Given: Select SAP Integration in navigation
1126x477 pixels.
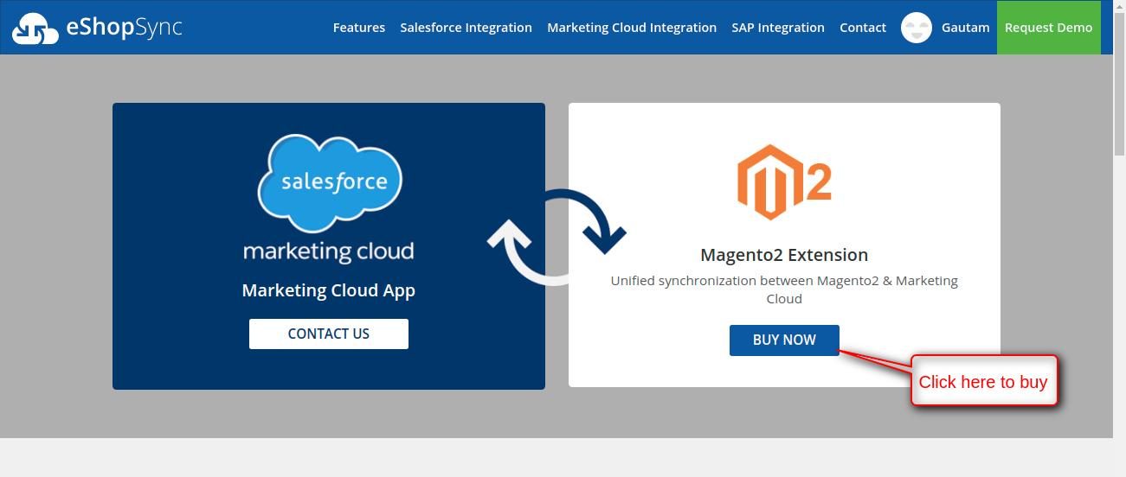Looking at the screenshot, I should point(778,28).
